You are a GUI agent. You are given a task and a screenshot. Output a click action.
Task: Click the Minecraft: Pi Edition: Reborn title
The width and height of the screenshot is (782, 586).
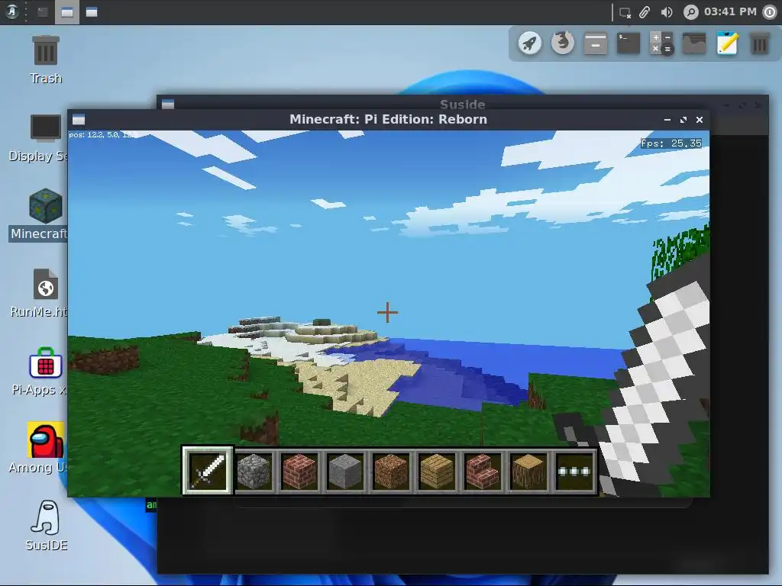(388, 120)
